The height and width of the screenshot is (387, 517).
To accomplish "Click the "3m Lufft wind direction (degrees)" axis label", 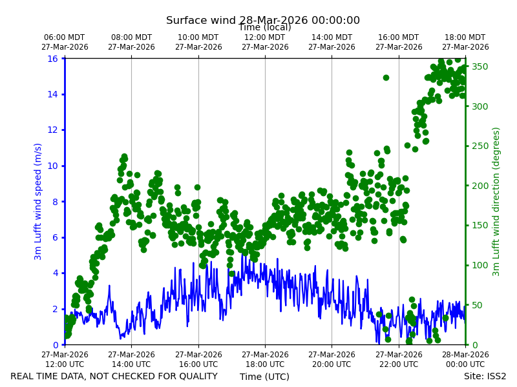I will click(496, 202).
